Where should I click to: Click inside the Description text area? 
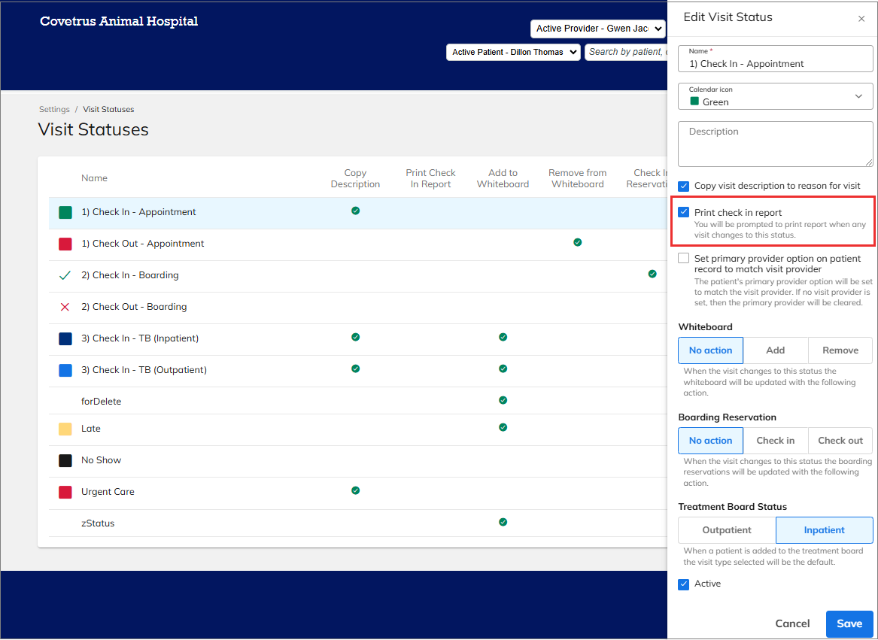(x=775, y=143)
